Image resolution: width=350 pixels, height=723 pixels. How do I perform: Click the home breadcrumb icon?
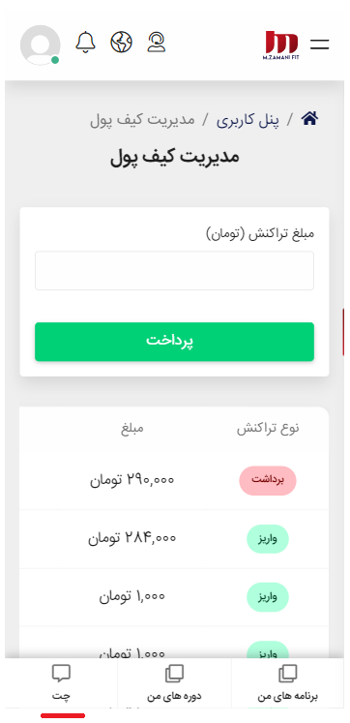309,119
